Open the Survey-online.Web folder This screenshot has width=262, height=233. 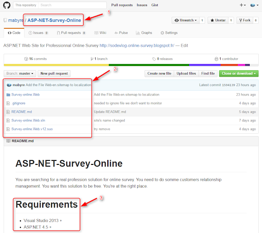coord(25,95)
